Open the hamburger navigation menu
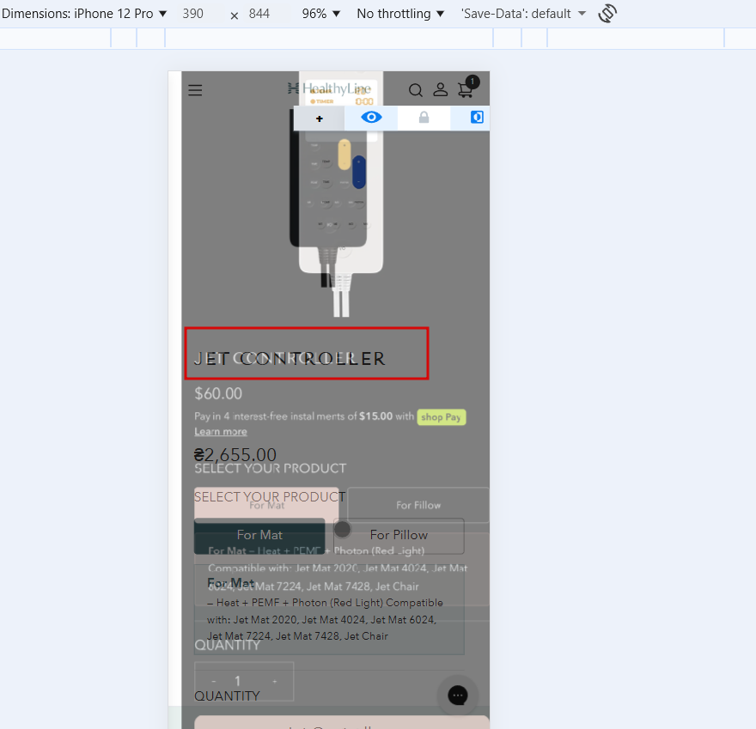 click(195, 90)
